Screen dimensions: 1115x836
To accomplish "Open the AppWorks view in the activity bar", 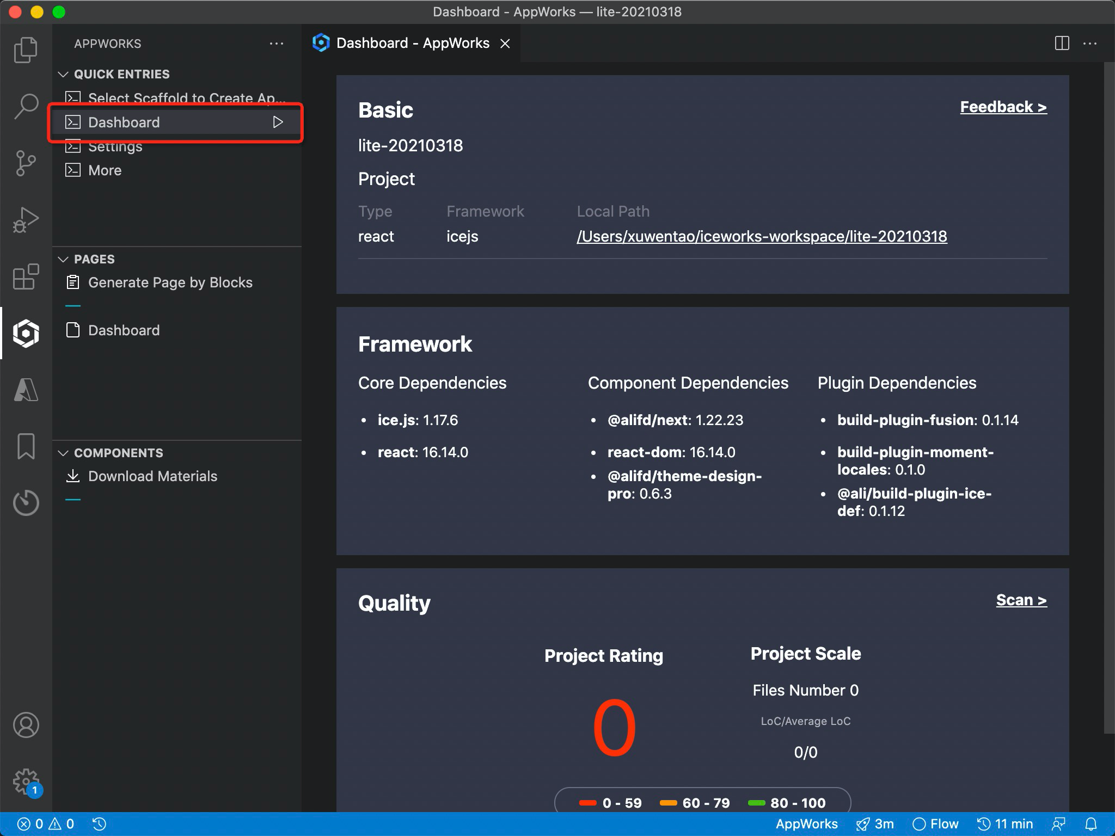I will (25, 334).
